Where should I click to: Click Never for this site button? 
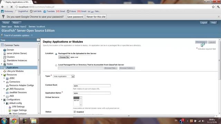96,17
